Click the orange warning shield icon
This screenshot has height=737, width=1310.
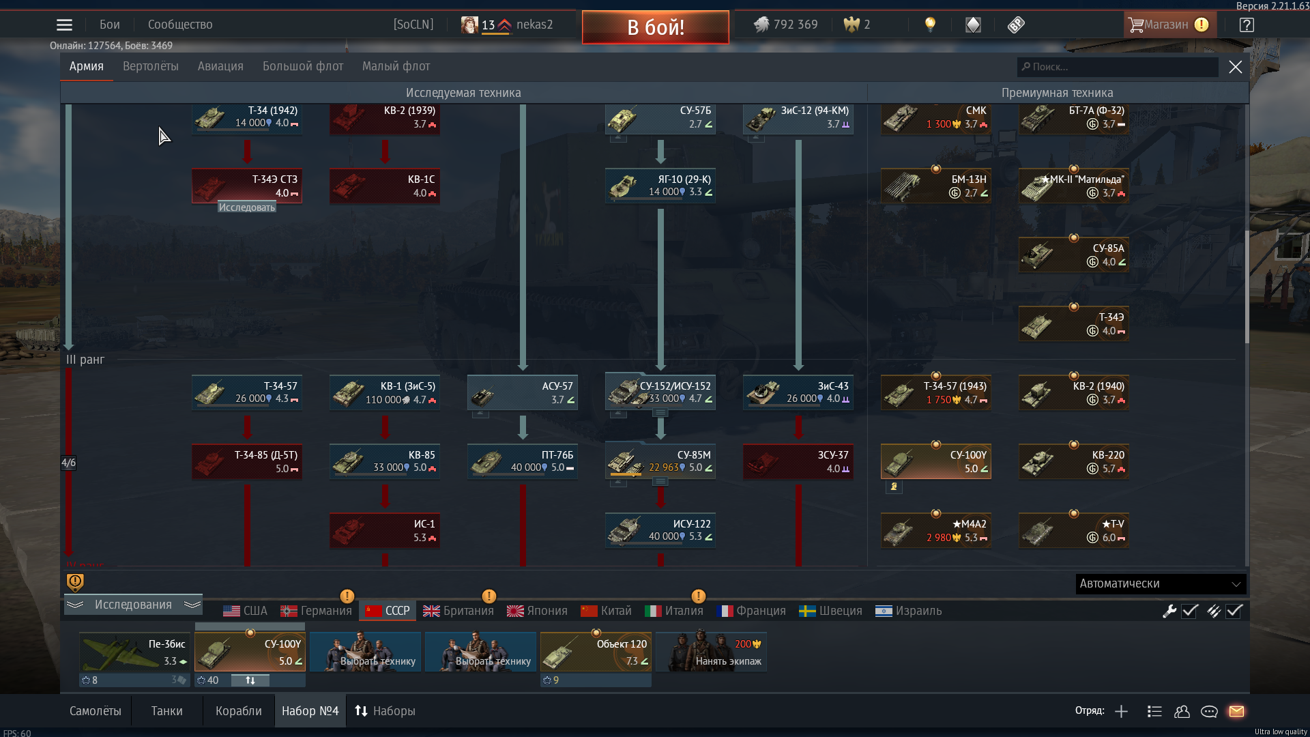coord(75,582)
